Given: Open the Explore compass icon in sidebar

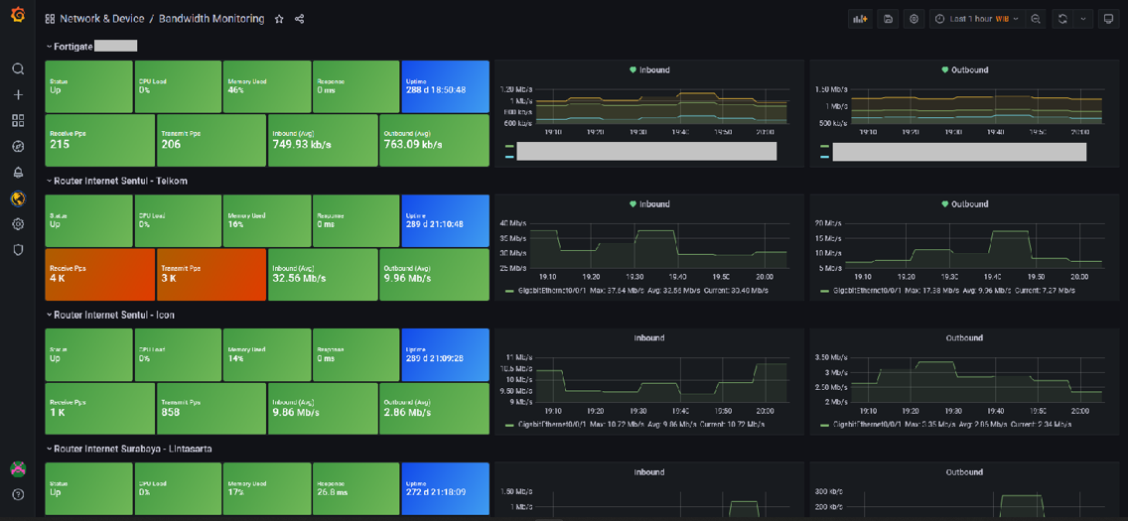Looking at the screenshot, I should click(x=19, y=147).
